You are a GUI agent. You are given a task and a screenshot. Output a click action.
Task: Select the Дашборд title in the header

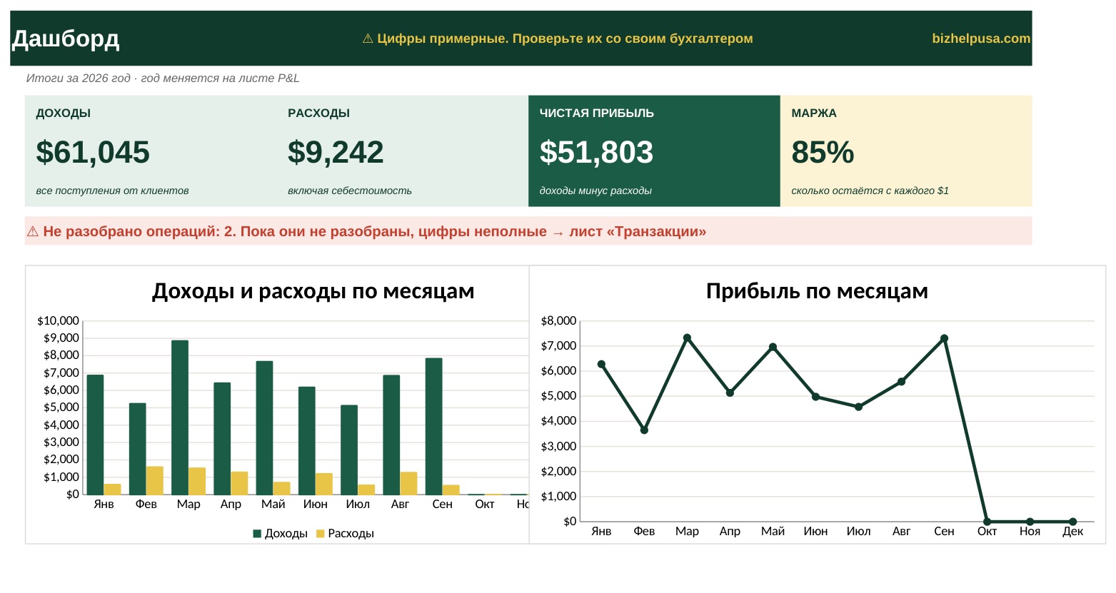coord(66,39)
